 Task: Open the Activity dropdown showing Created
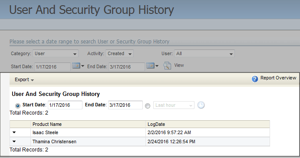click(119, 53)
